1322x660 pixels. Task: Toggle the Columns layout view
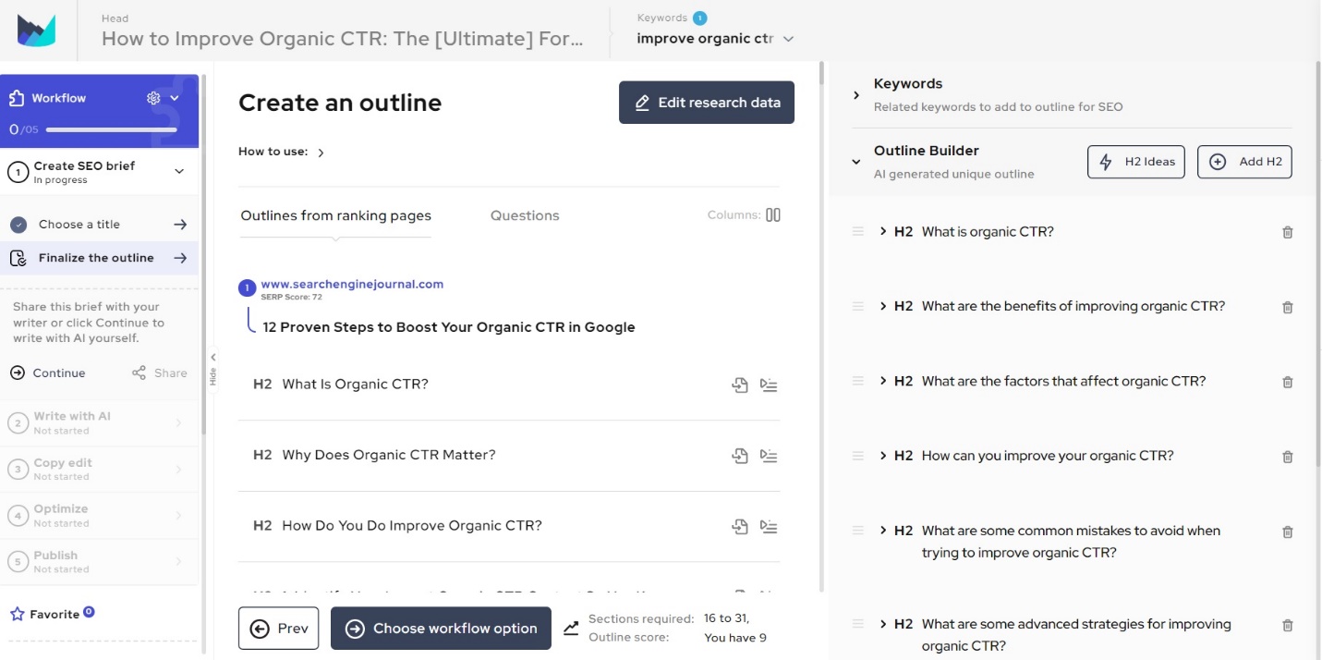[773, 215]
